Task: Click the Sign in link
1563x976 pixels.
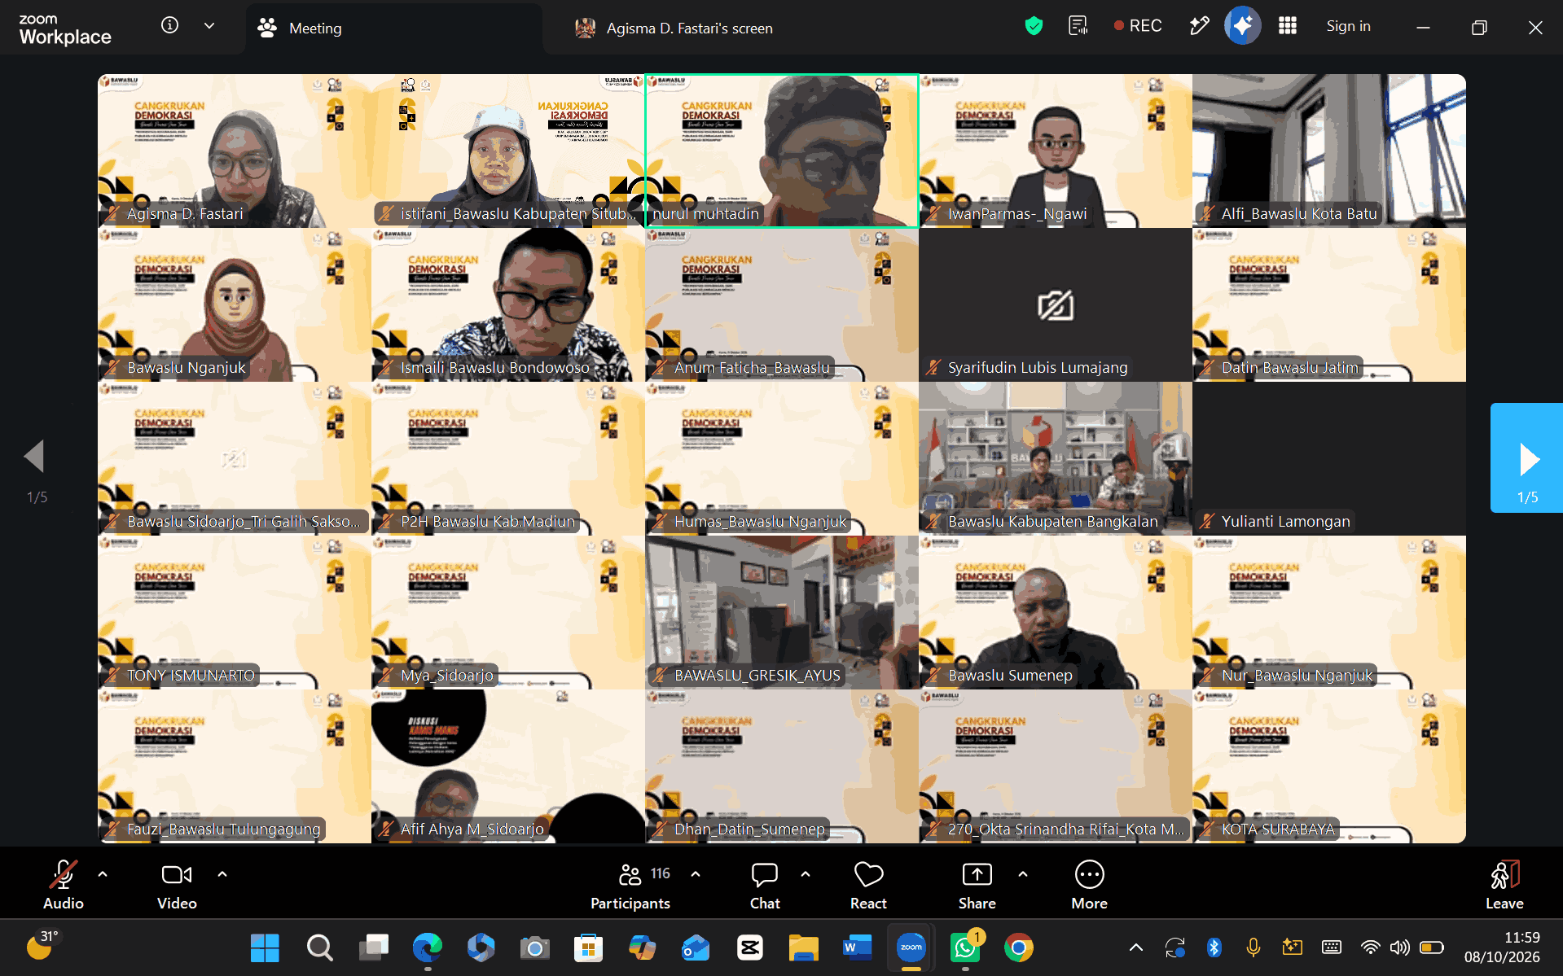Action: 1348,26
